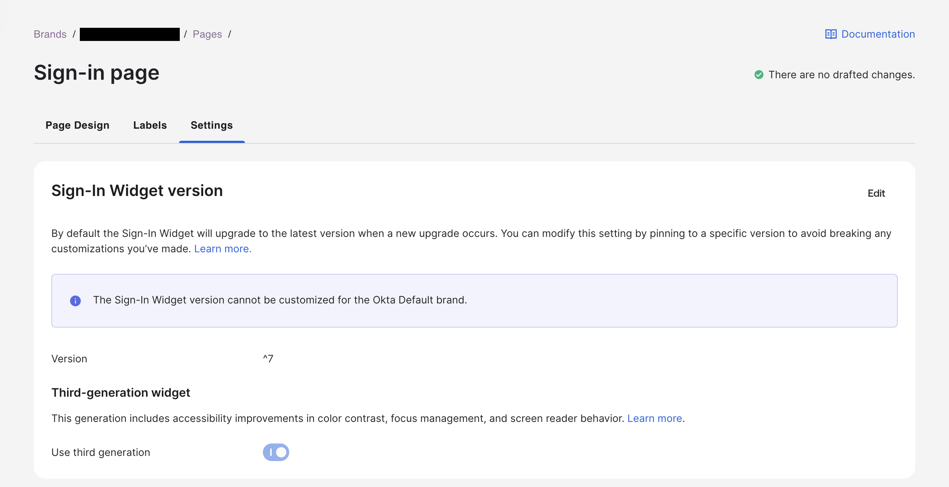The image size is (949, 487).
Task: Select the Settings tab
Action: [x=212, y=125]
